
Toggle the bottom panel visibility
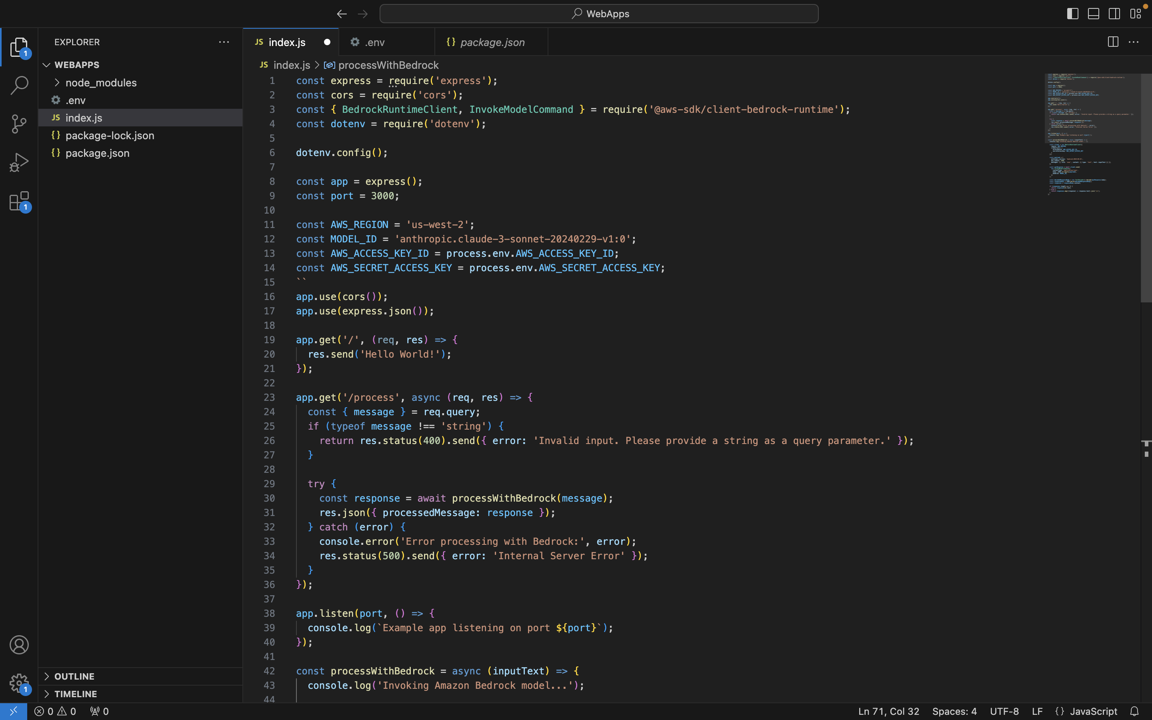(1094, 14)
